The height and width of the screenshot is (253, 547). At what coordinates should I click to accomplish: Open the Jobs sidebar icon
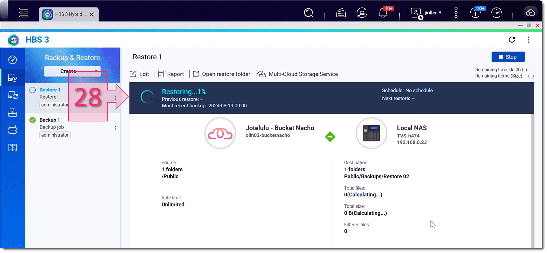tap(13, 113)
